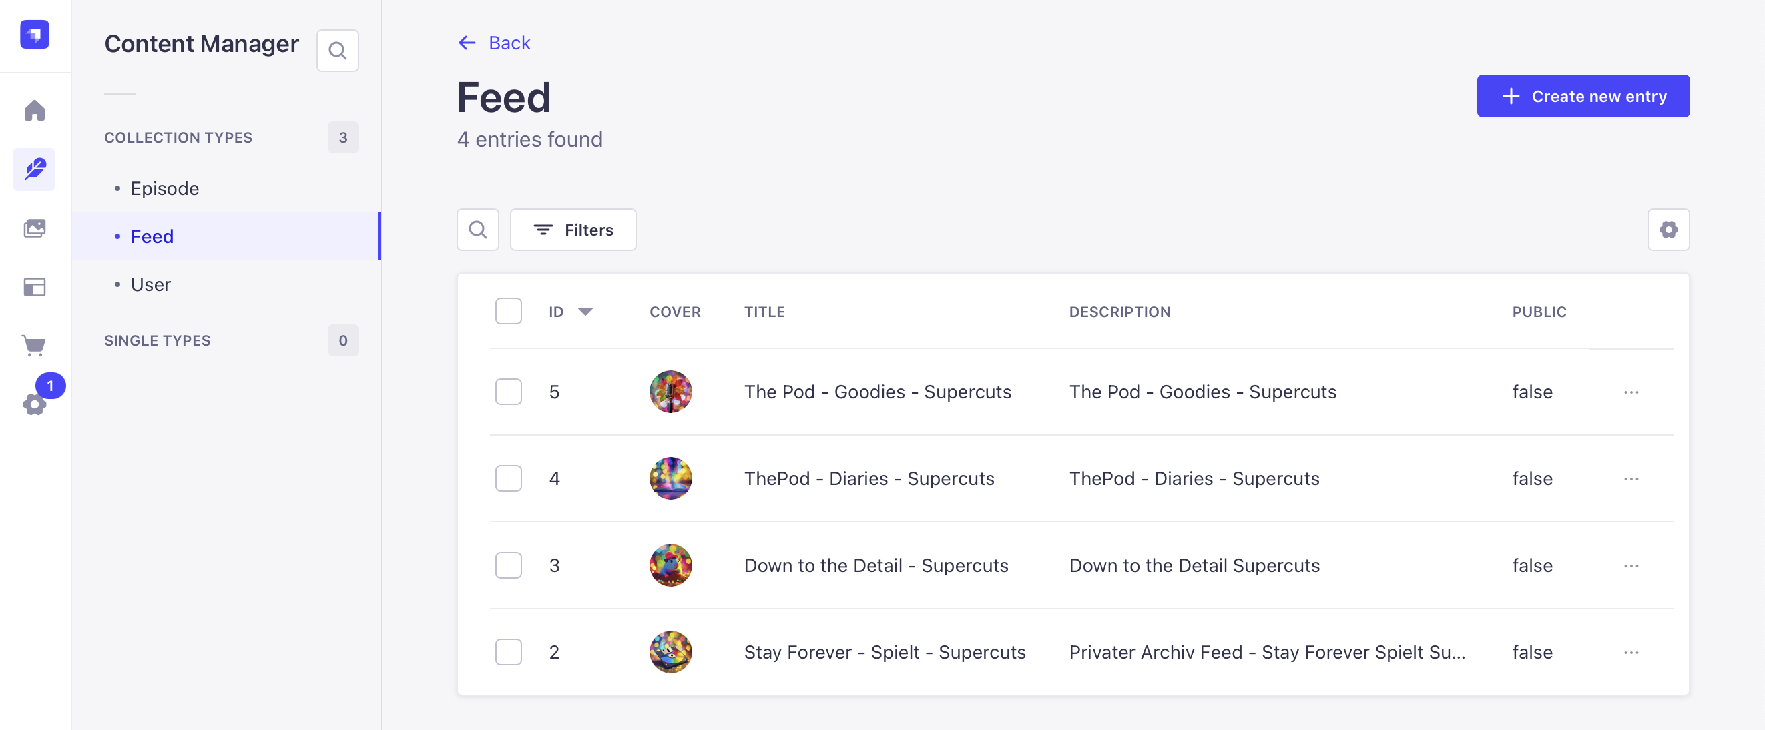This screenshot has width=1765, height=730.
Task: Check the Stay Forever Spielt row checkbox
Action: (509, 652)
